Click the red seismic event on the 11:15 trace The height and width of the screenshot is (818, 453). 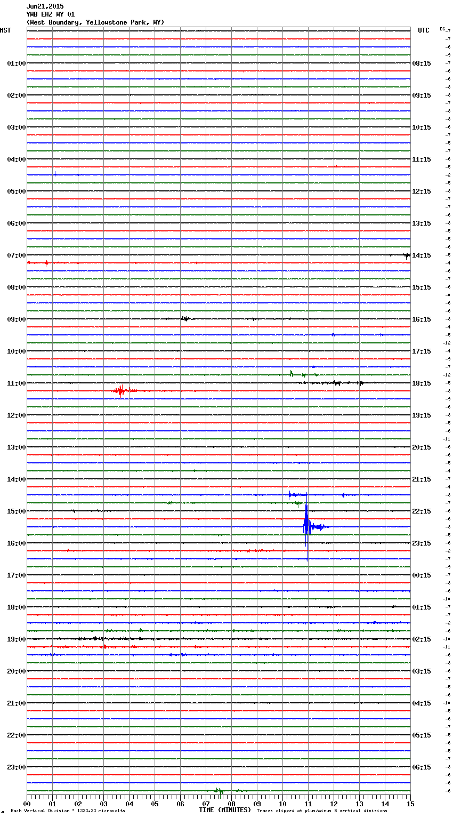(122, 391)
